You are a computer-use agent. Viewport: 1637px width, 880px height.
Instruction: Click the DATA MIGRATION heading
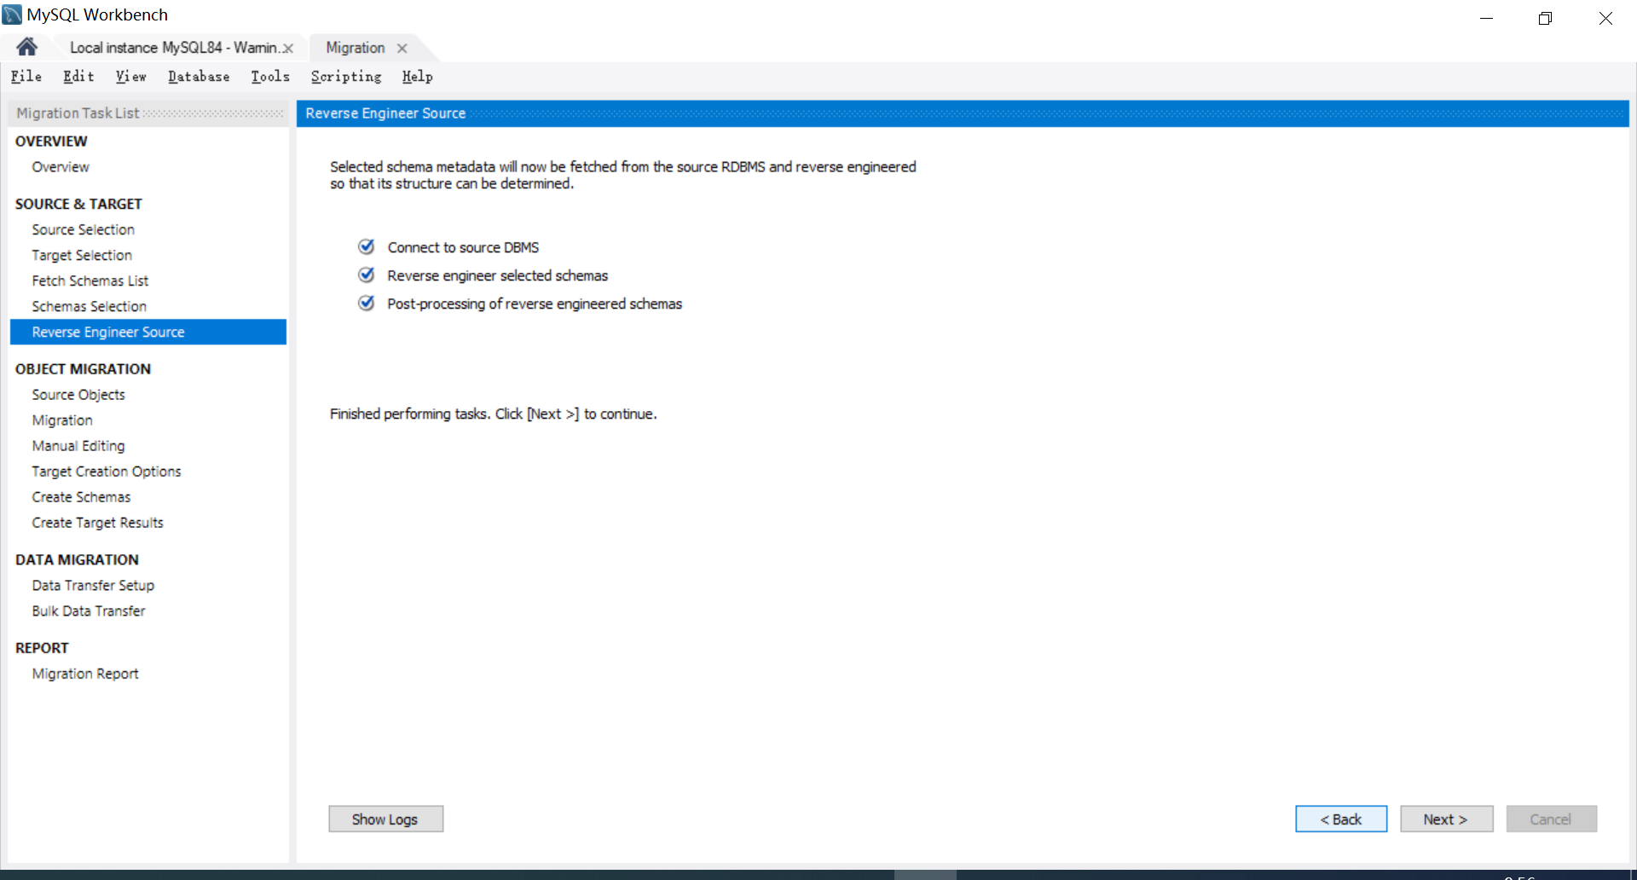77,560
